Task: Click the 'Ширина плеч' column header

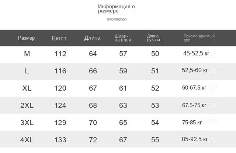Action: point(123,38)
